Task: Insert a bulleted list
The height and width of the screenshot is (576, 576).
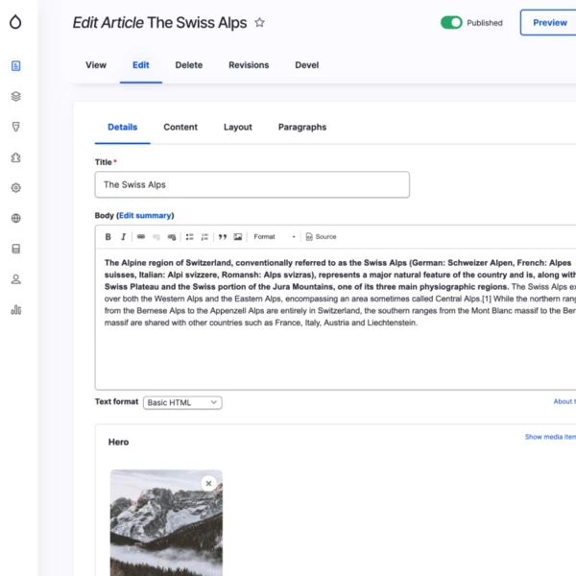Action: tap(189, 237)
